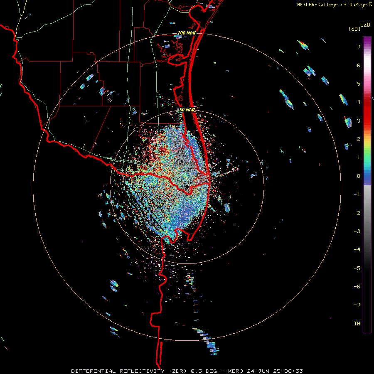Click the -6 tick label on the color scale
Screen dimensions: 374x374
(x=357, y=287)
